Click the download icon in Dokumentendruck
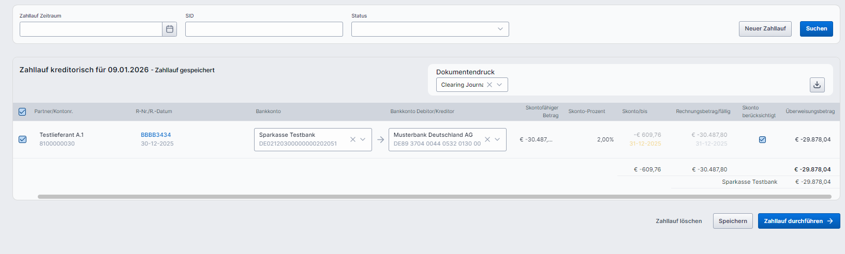The height and width of the screenshot is (254, 845). [x=817, y=85]
